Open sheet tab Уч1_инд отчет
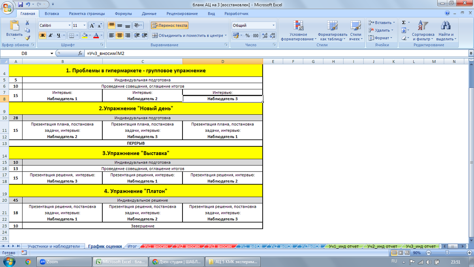The height and width of the screenshot is (267, 474). click(343, 246)
